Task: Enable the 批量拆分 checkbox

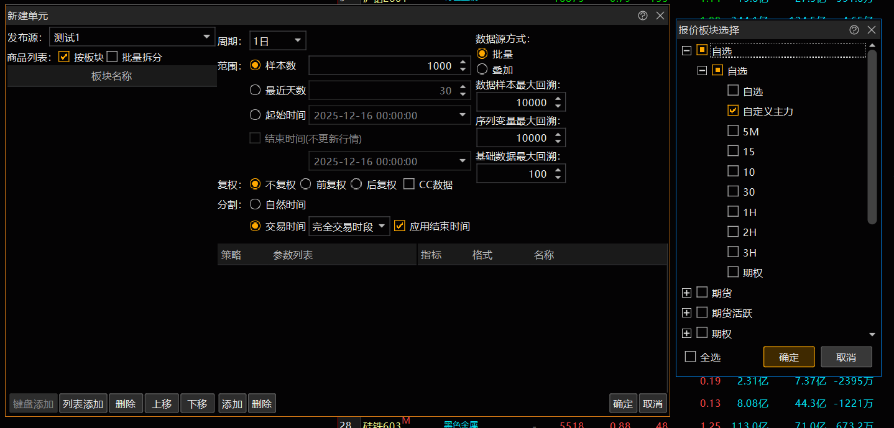Action: coord(112,57)
